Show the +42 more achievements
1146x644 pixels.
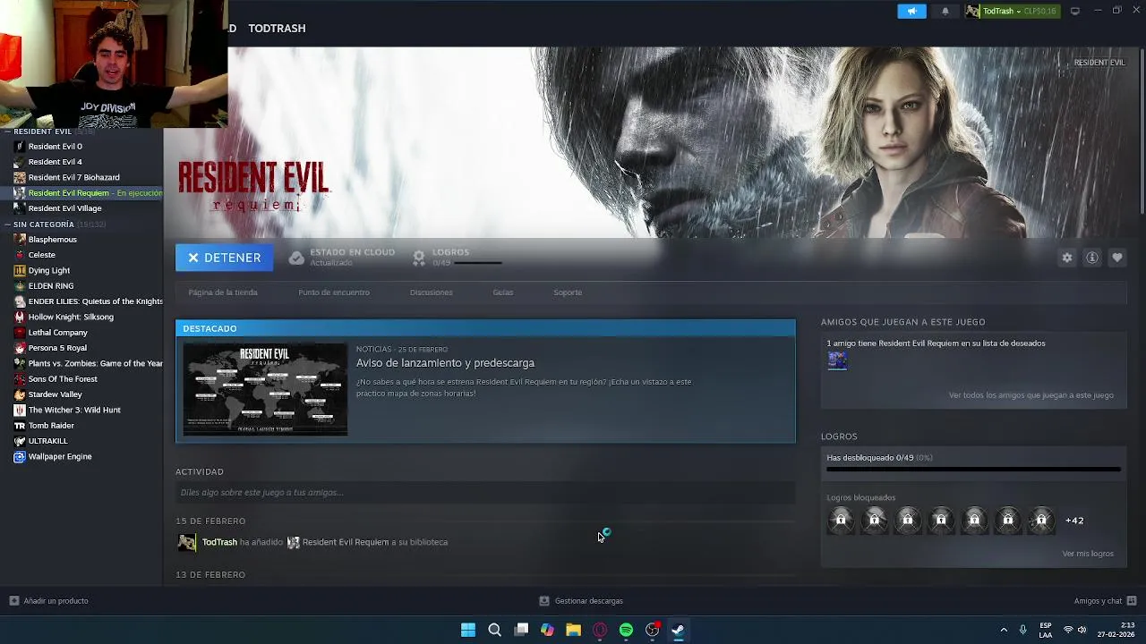1074,521
